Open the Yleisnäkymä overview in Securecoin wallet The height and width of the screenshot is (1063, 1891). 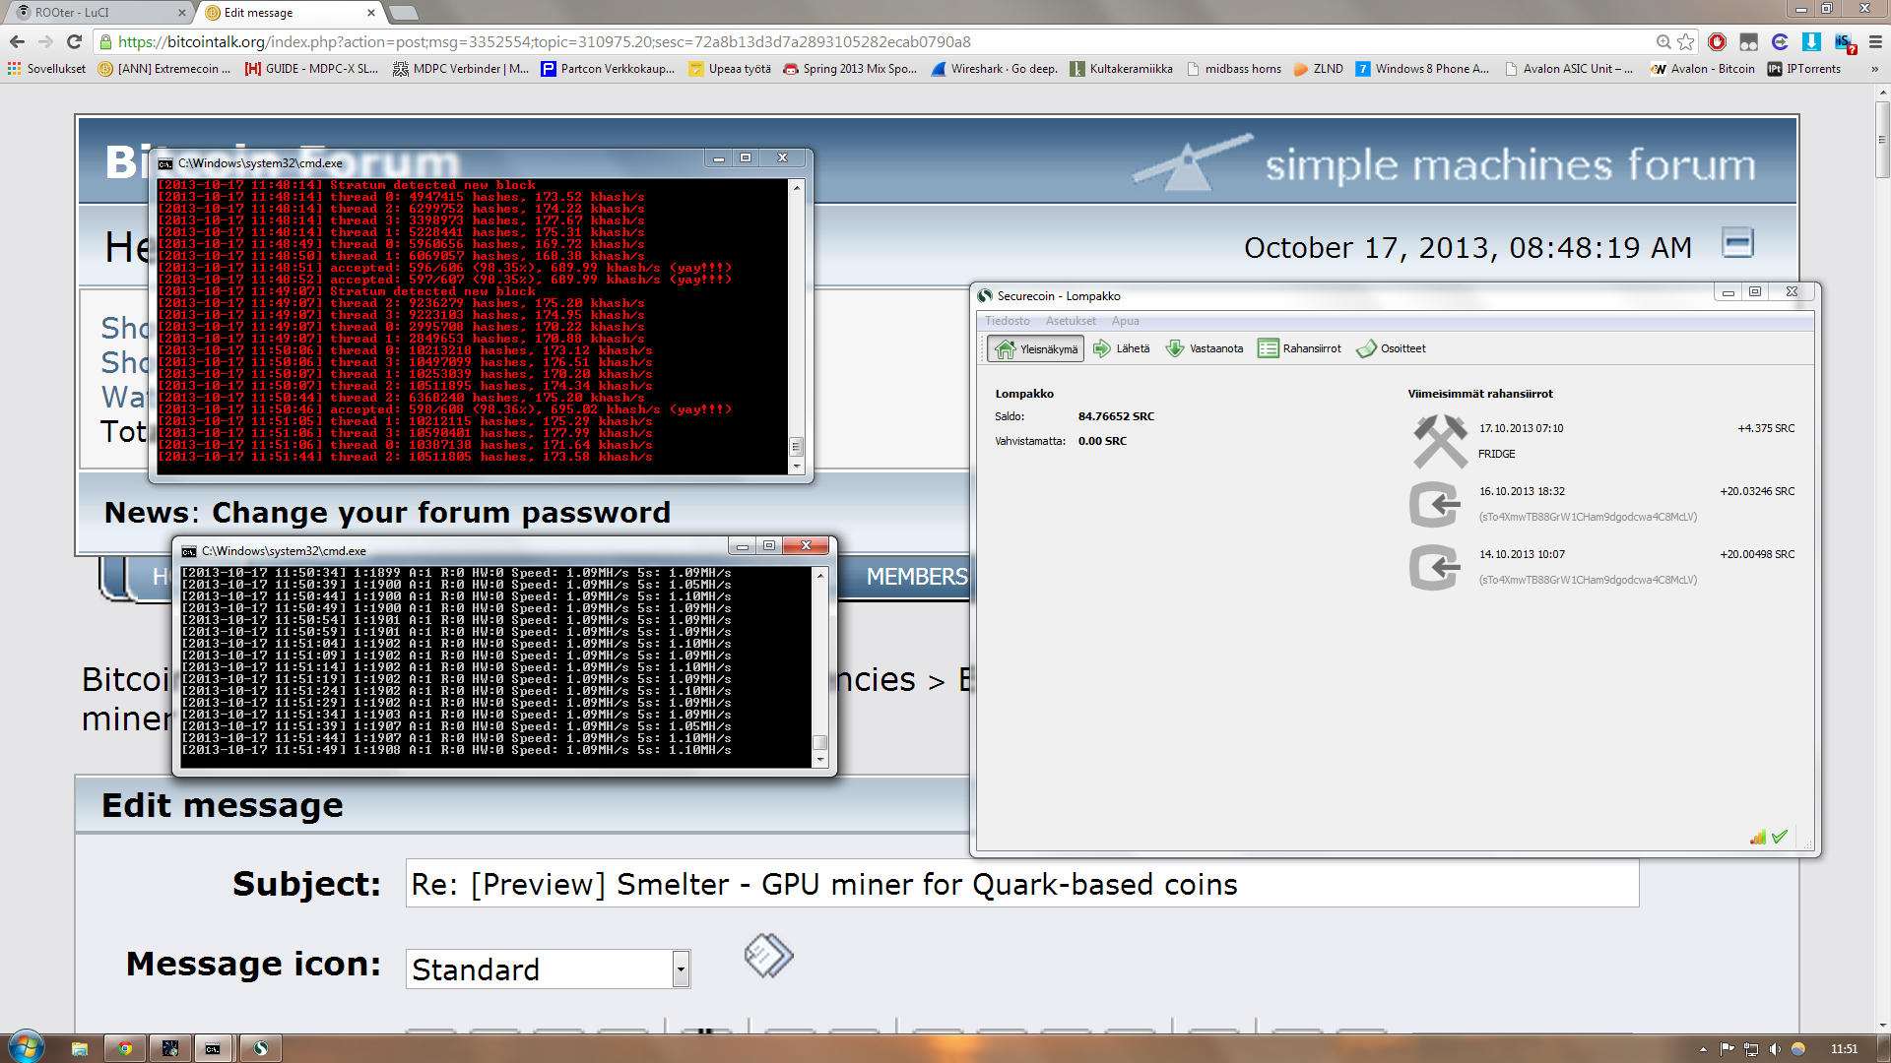(x=1036, y=348)
